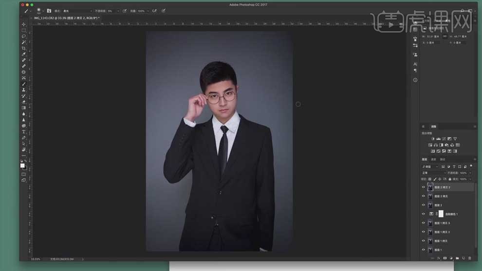The width and height of the screenshot is (482, 271).
Task: Add a layer mask
Action: 445,258
